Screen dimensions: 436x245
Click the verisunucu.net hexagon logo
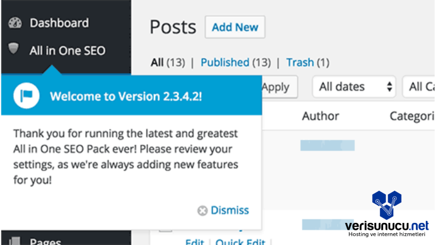[x=386, y=205]
